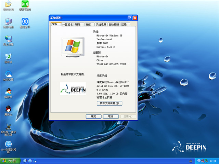Image resolution: width=219 pixels, height=164 pixels.
Task: Click the Windows XP logo monitor image
Action: (x=73, y=47)
